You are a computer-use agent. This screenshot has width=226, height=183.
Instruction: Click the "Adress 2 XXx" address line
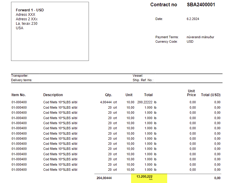pos(27,19)
